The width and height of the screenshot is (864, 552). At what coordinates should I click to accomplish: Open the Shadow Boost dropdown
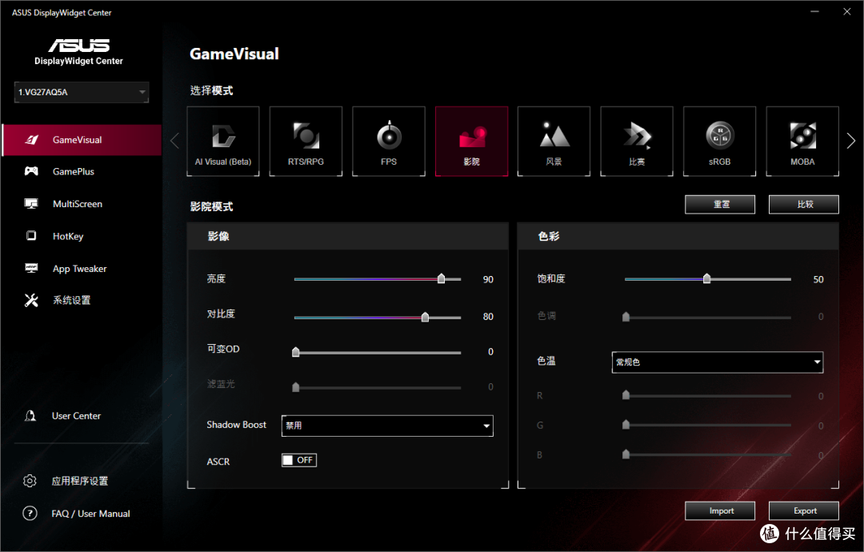click(x=387, y=426)
